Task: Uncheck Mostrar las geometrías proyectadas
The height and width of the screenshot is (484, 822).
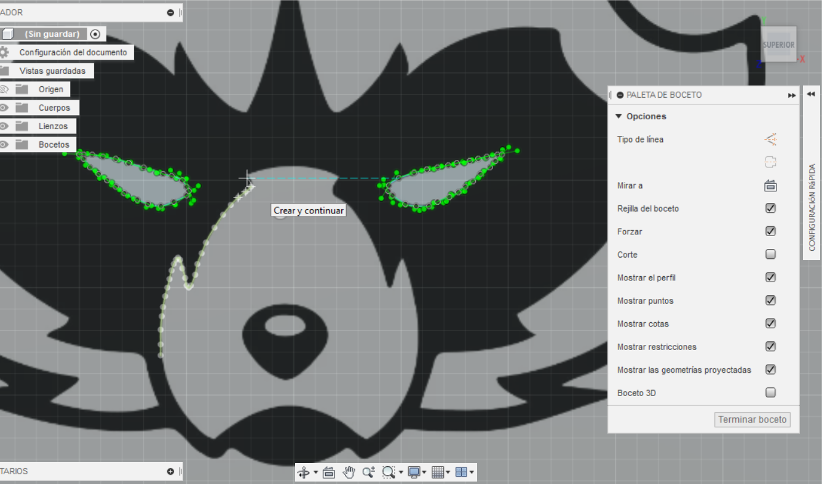Action: [x=770, y=370]
